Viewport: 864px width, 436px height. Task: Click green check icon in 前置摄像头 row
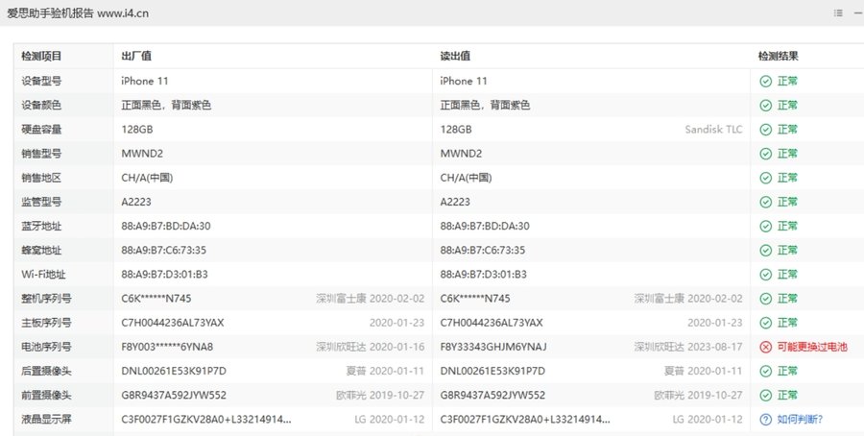tap(765, 396)
